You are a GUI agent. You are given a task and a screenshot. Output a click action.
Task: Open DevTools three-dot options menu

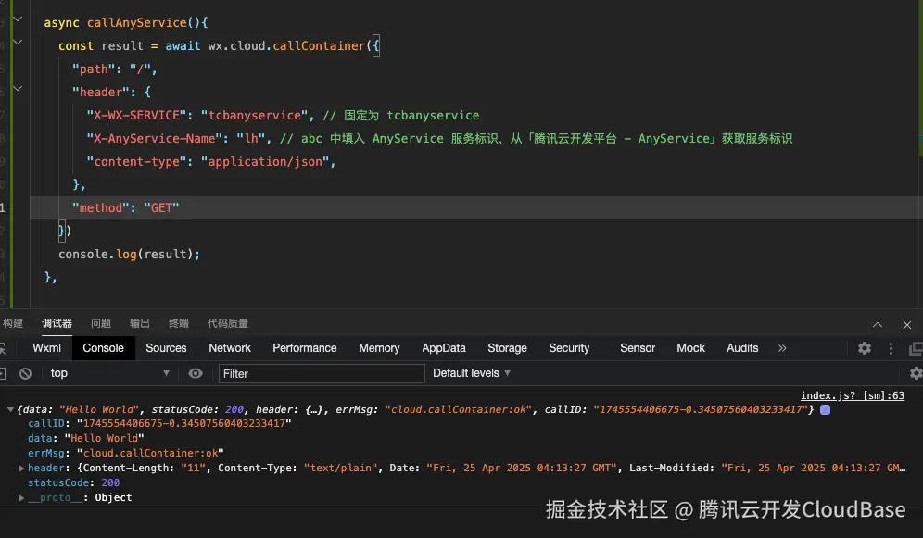tap(891, 348)
